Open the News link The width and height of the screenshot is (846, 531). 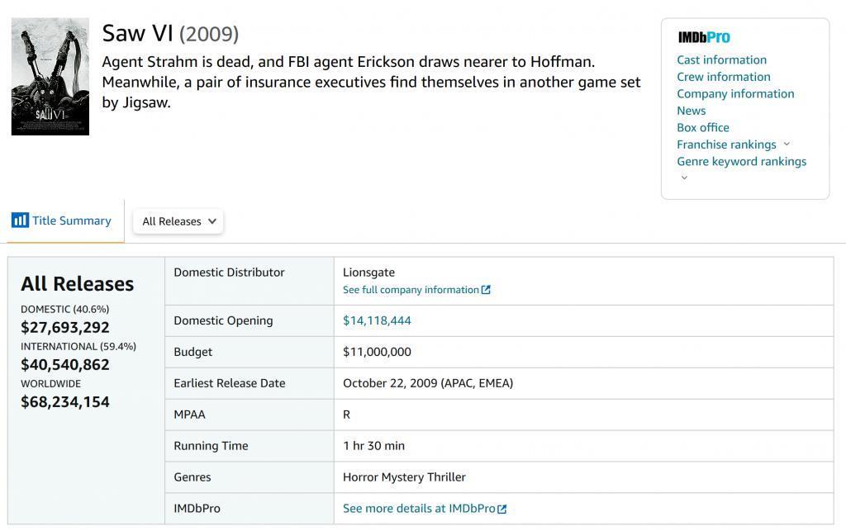point(691,111)
